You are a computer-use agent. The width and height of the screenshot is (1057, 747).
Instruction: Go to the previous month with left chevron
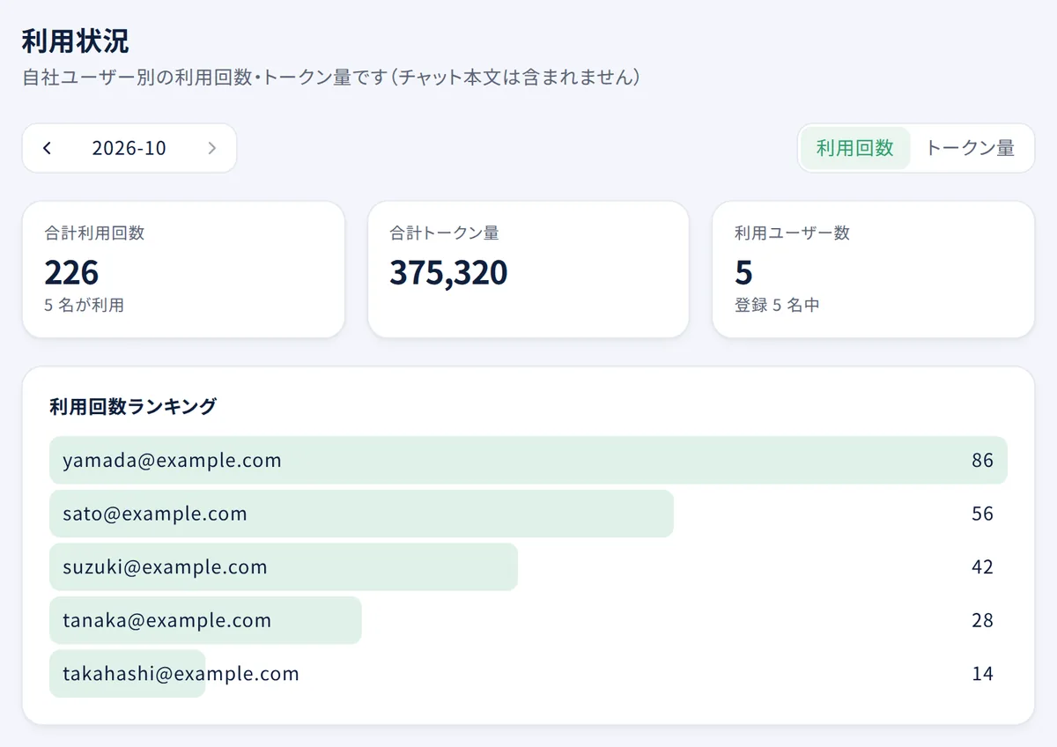(x=47, y=148)
